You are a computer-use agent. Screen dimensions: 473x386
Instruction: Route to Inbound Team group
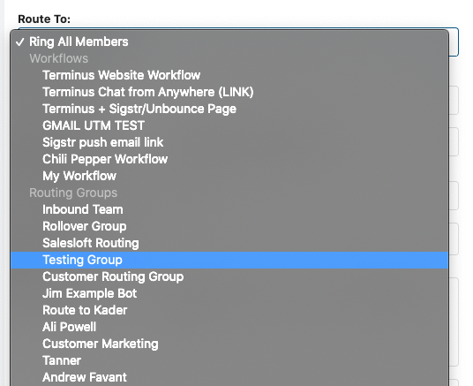click(229, 209)
